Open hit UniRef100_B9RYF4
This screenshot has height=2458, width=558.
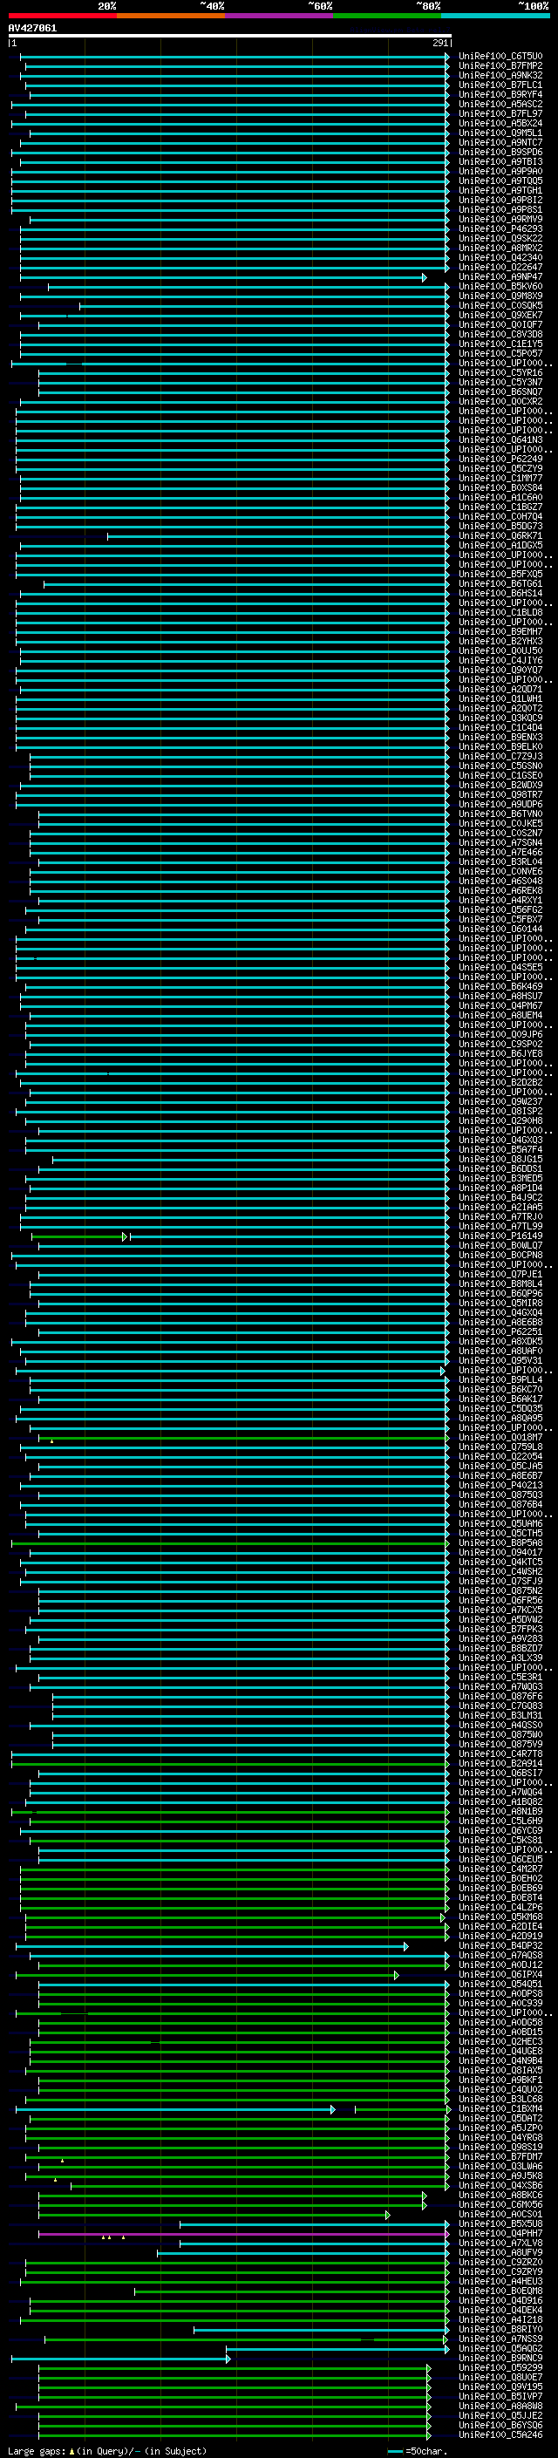(500, 94)
